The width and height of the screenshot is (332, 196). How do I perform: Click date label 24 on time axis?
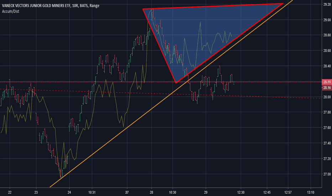click(69, 192)
